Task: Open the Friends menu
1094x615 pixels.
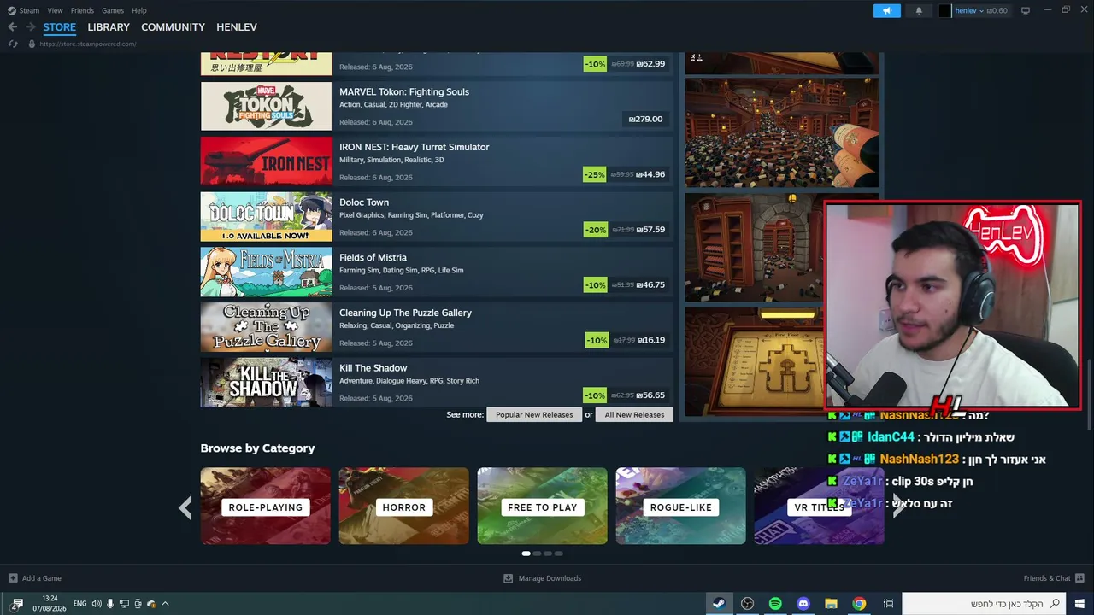Action: (82, 10)
